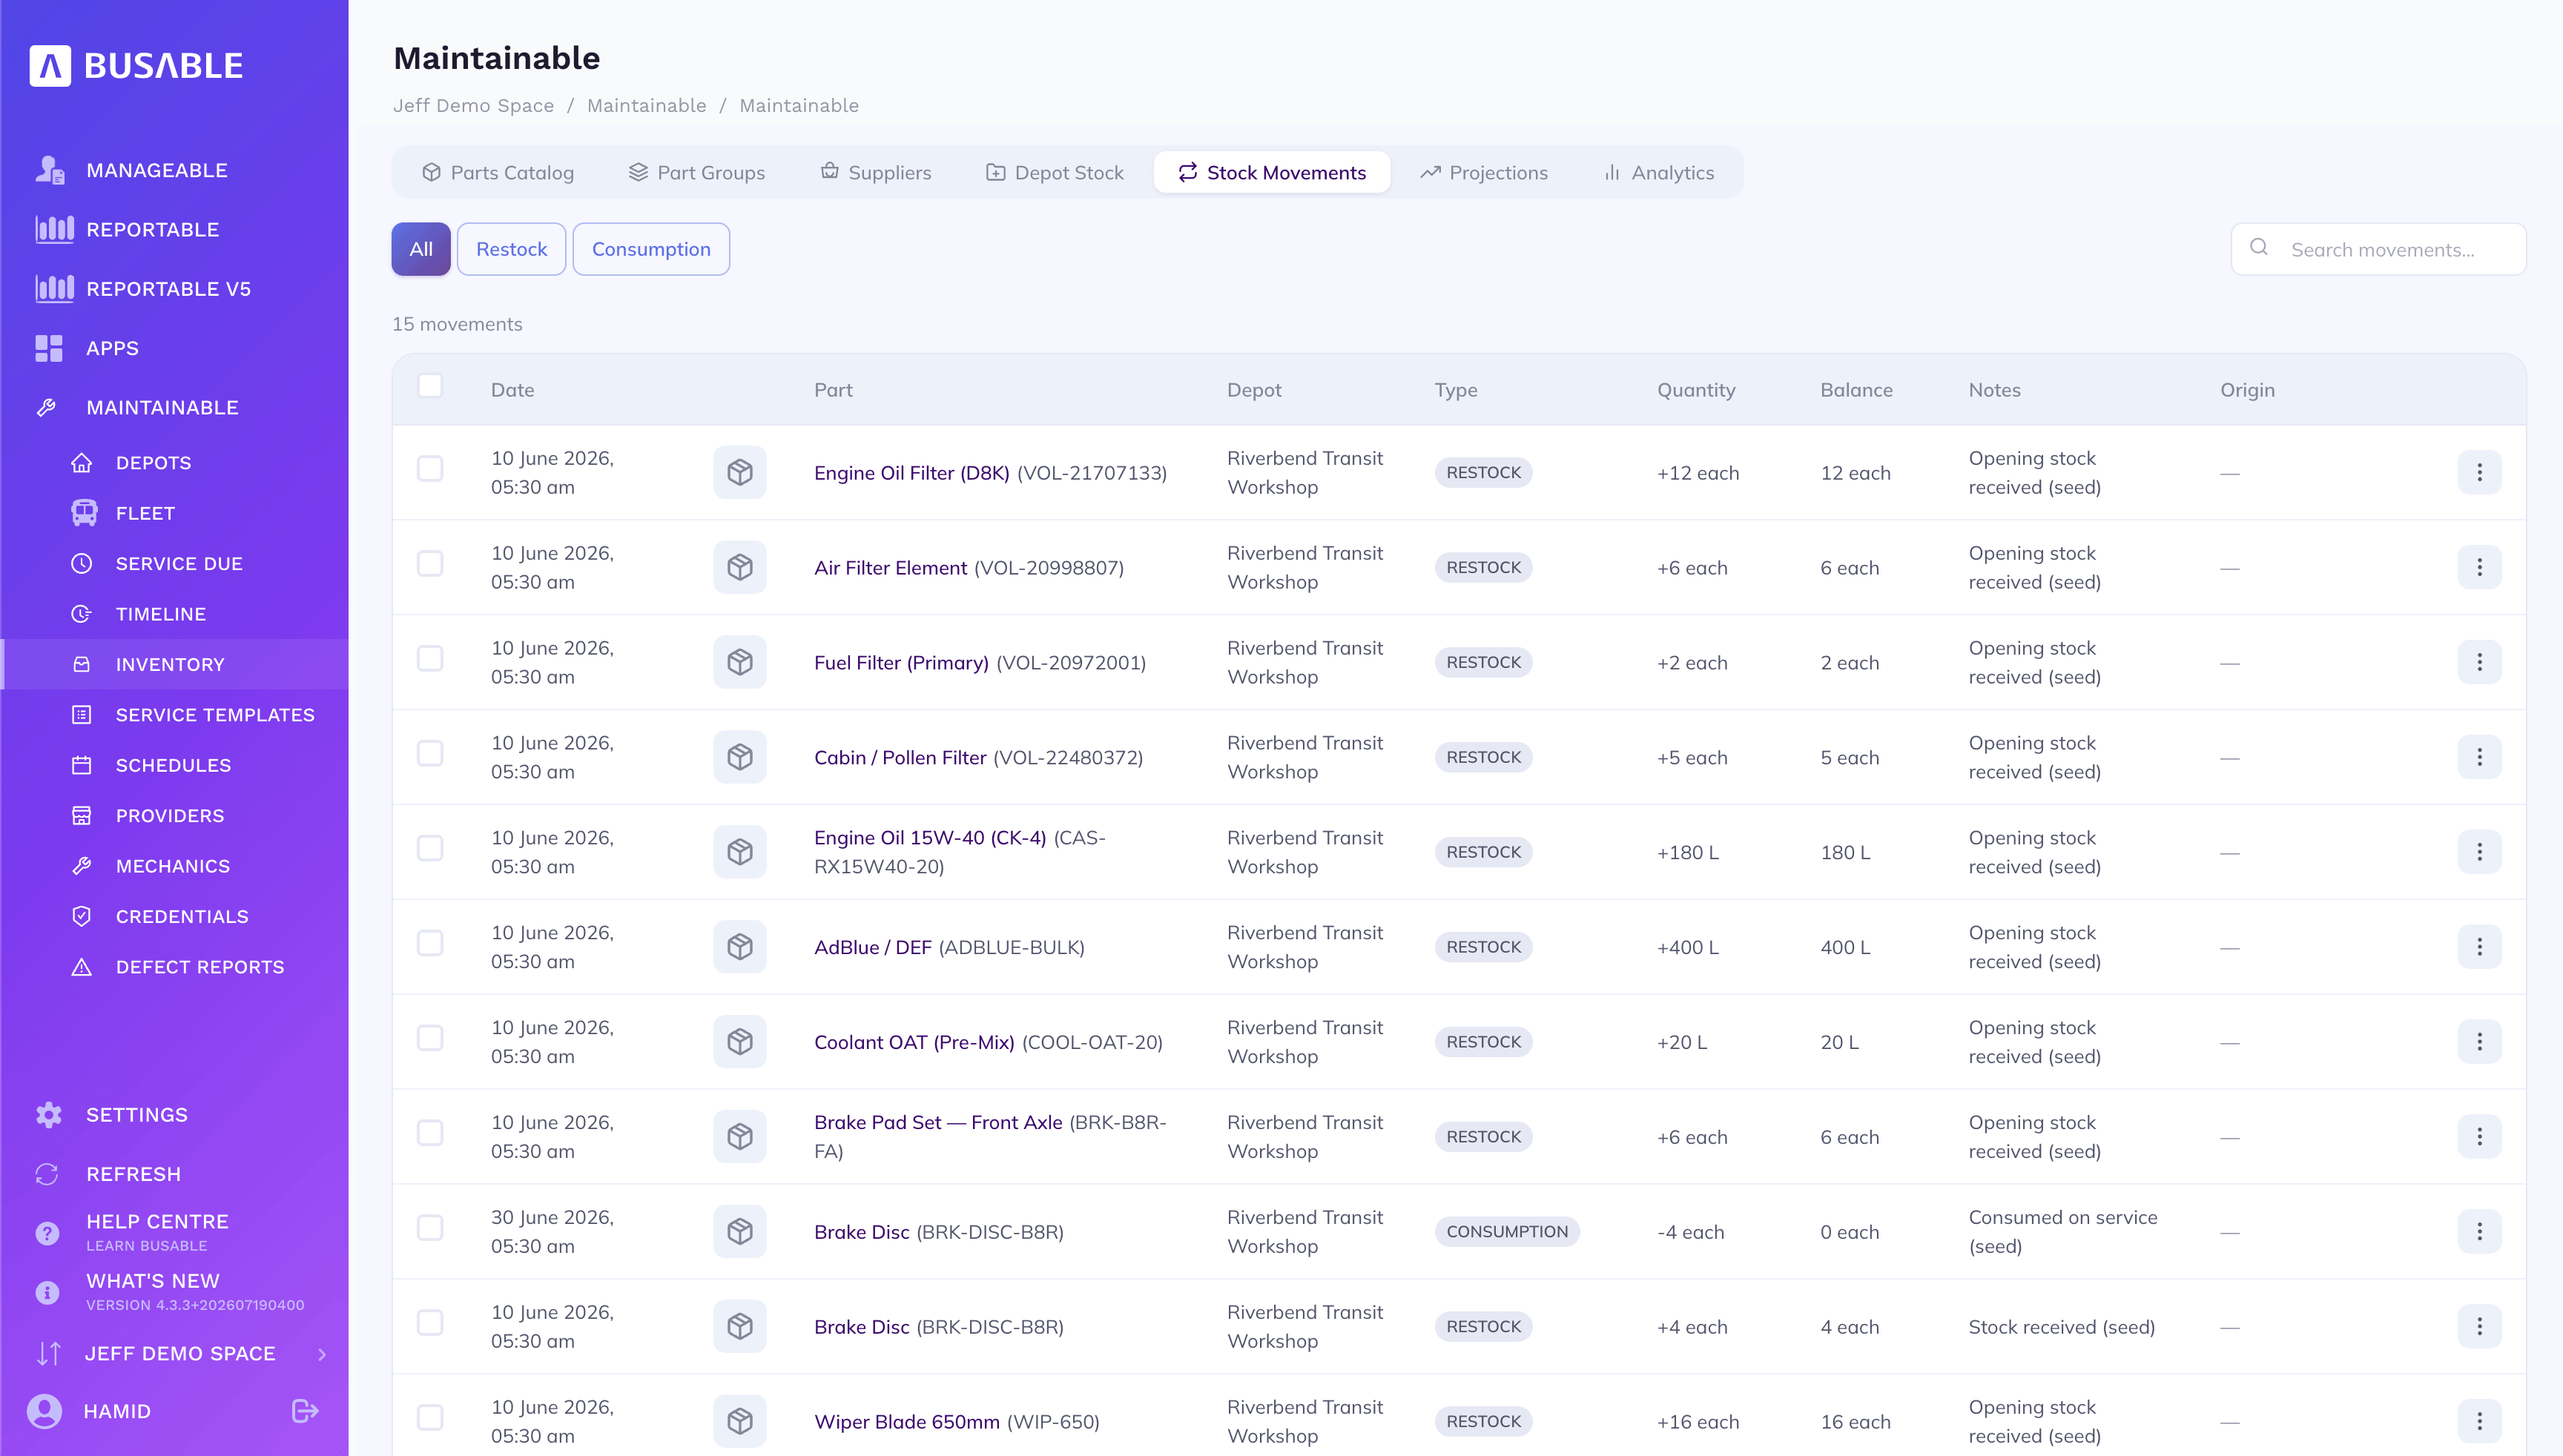Open actions menu for Brake Pad Set row

click(2479, 1137)
